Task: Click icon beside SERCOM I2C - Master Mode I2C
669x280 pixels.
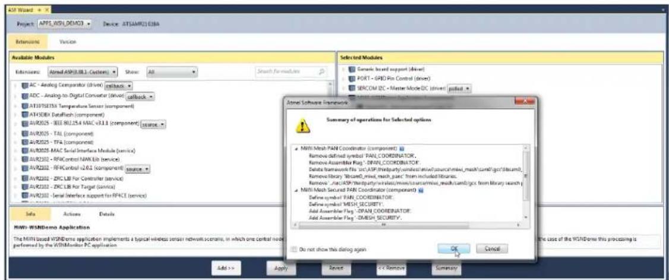Action: pyautogui.click(x=352, y=89)
